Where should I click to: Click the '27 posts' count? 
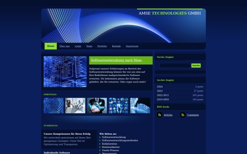pyautogui.click(x=198, y=91)
